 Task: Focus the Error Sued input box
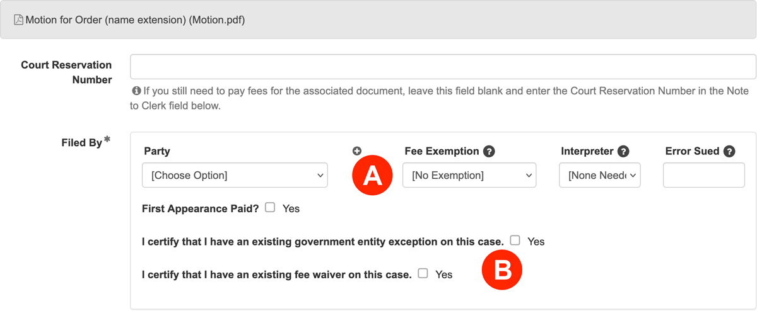click(703, 176)
